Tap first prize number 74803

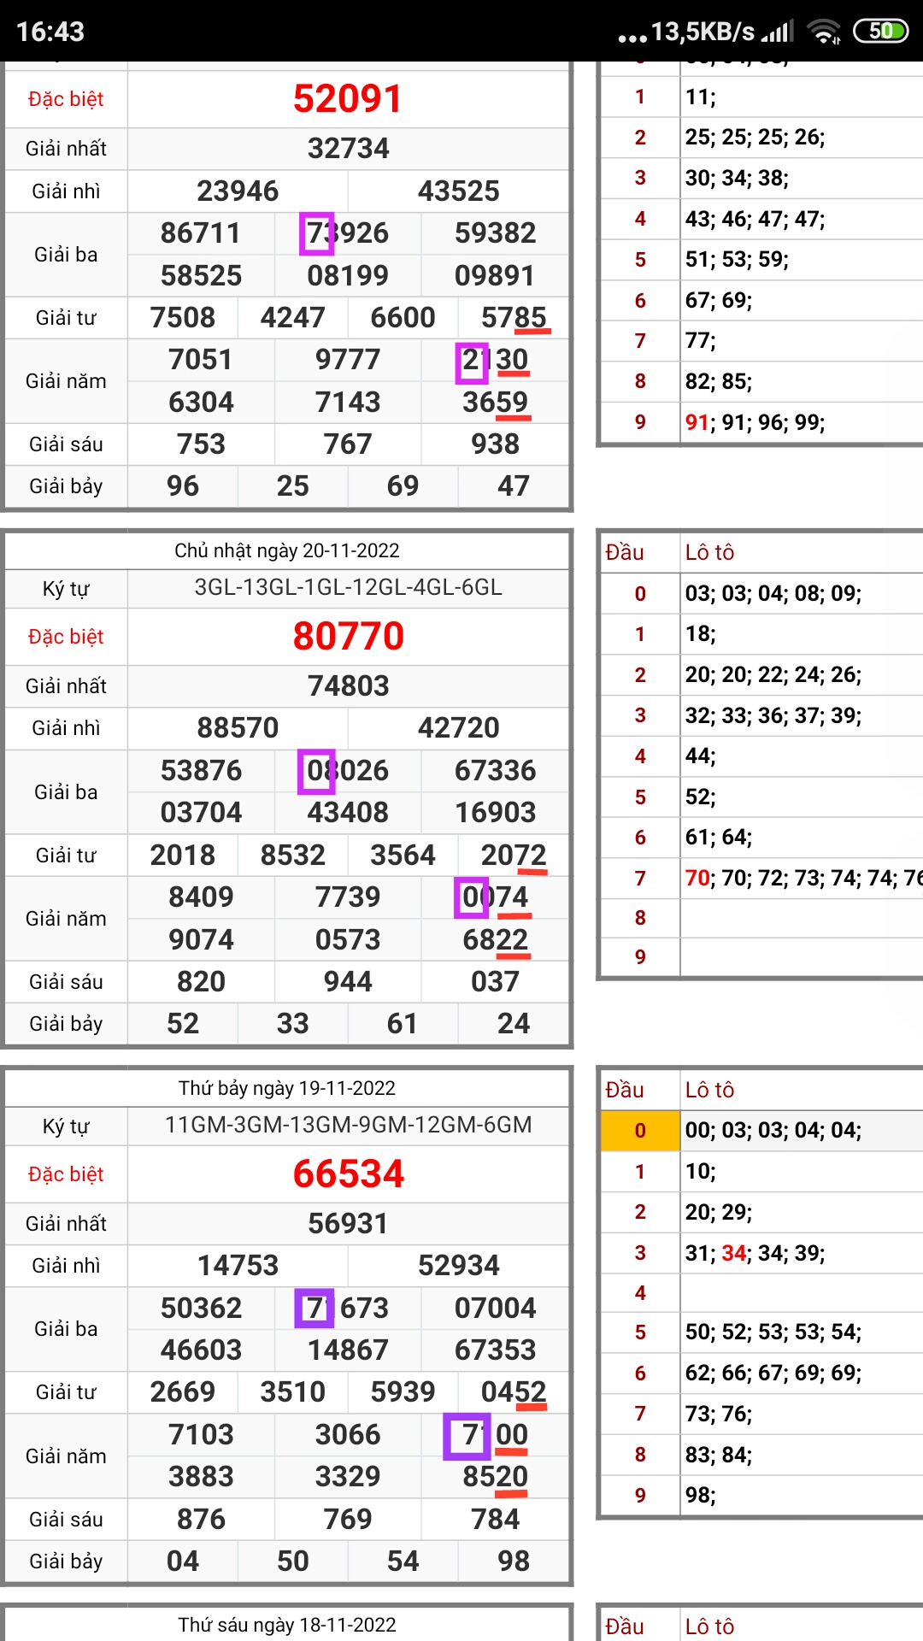coord(348,686)
